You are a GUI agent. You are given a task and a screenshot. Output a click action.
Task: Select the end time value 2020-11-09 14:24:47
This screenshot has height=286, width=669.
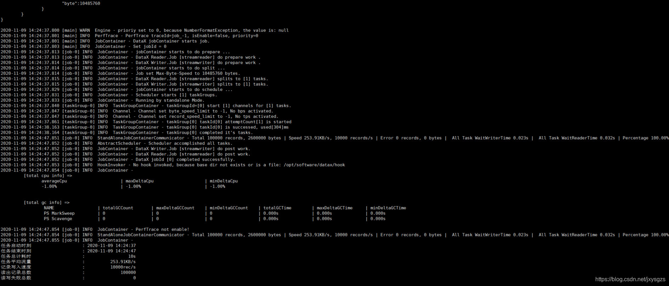click(x=112, y=251)
